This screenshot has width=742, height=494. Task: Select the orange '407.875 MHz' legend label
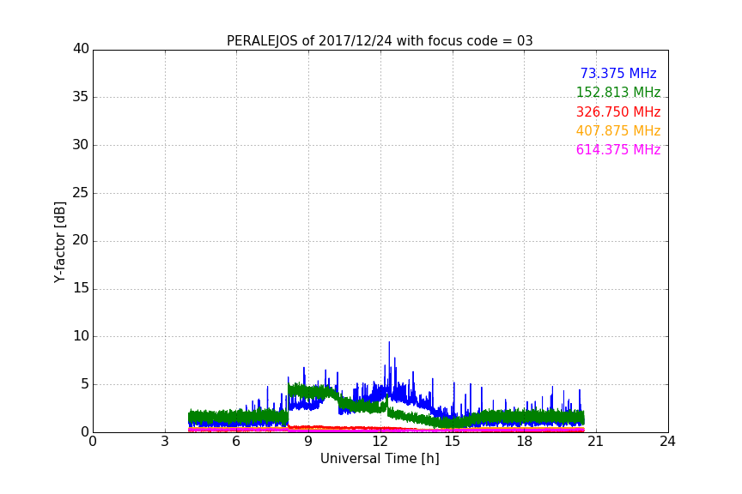[x=618, y=131]
